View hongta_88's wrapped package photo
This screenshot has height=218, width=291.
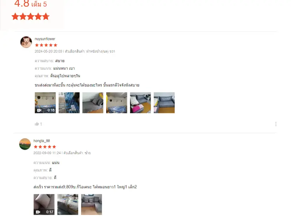pyautogui.click(x=68, y=205)
